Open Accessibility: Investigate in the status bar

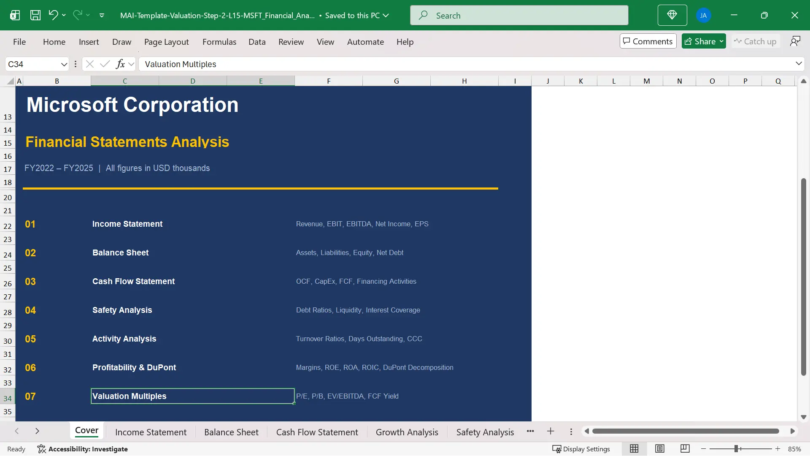click(82, 449)
